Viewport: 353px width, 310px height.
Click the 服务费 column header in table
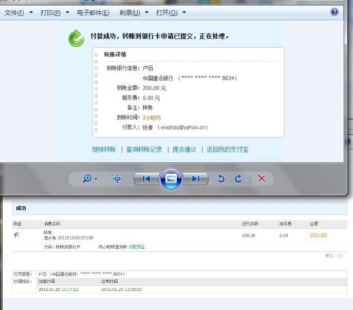[x=285, y=224]
